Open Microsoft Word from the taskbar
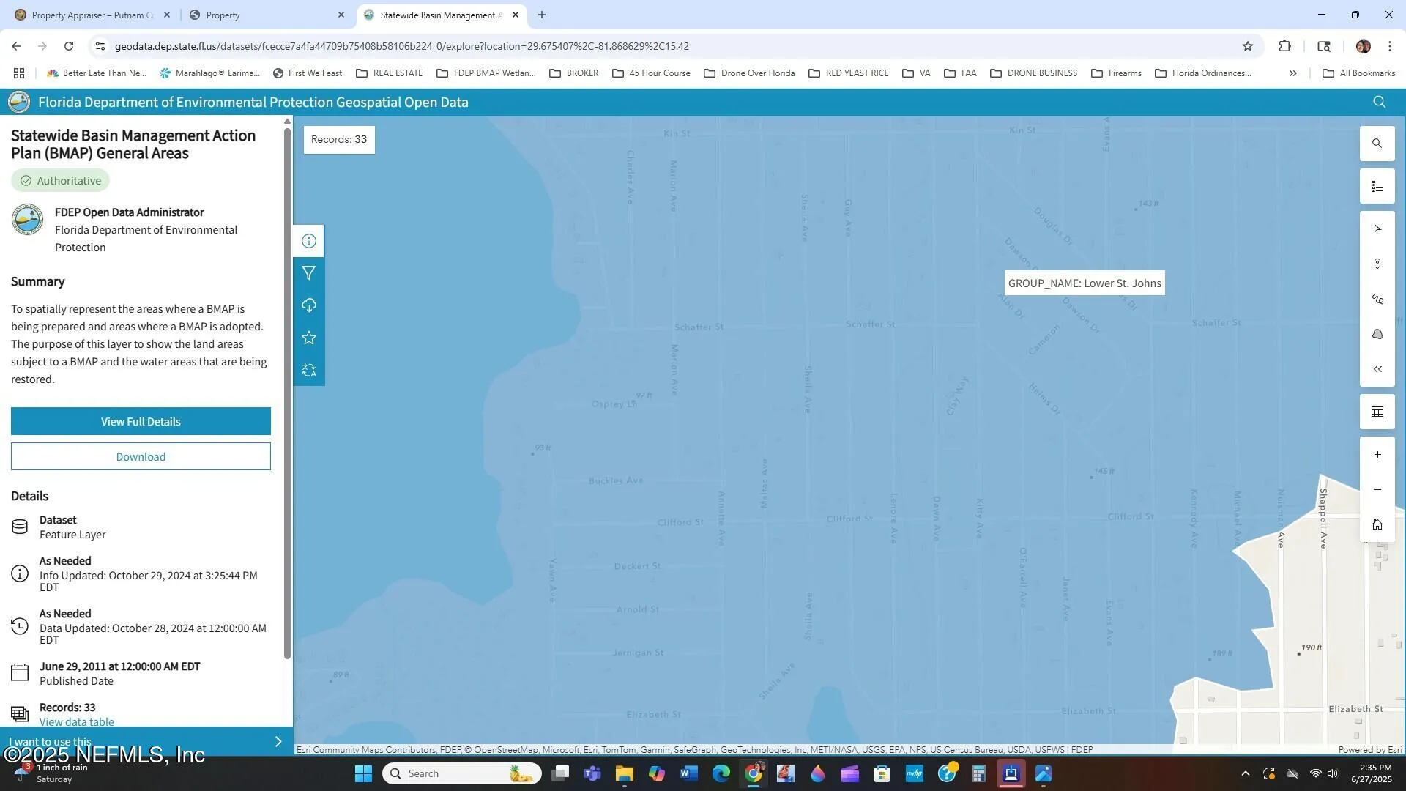The width and height of the screenshot is (1406, 791). pos(688,773)
